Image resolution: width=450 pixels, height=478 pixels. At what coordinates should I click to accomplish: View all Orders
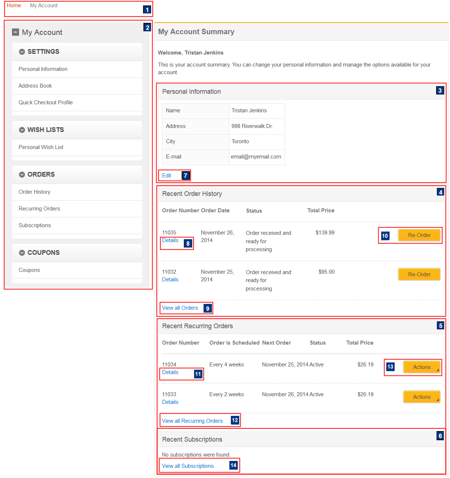(180, 308)
